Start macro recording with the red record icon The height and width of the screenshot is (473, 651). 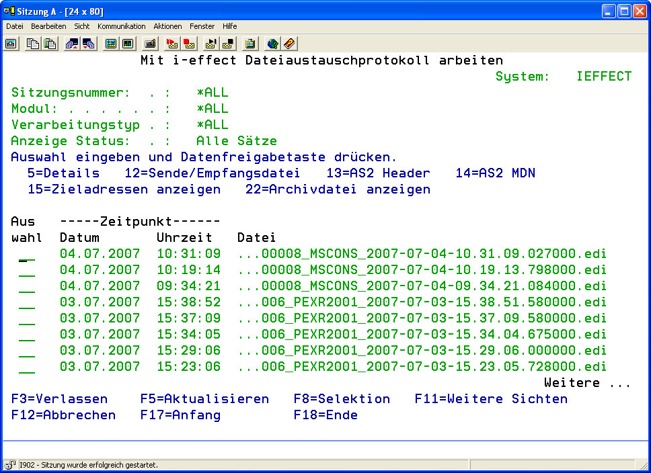tap(173, 44)
